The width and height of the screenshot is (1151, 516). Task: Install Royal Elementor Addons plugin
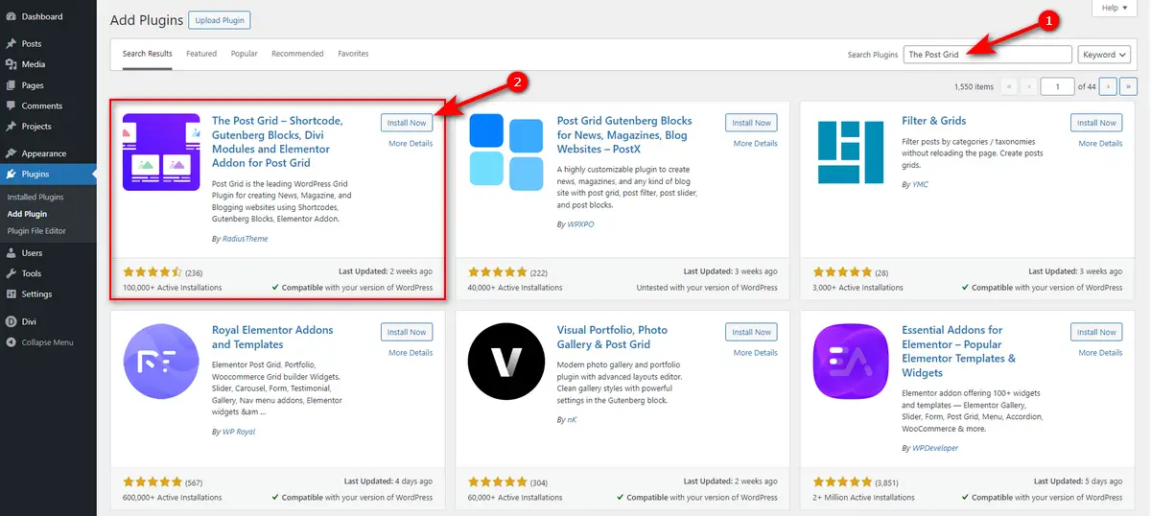pyautogui.click(x=407, y=332)
